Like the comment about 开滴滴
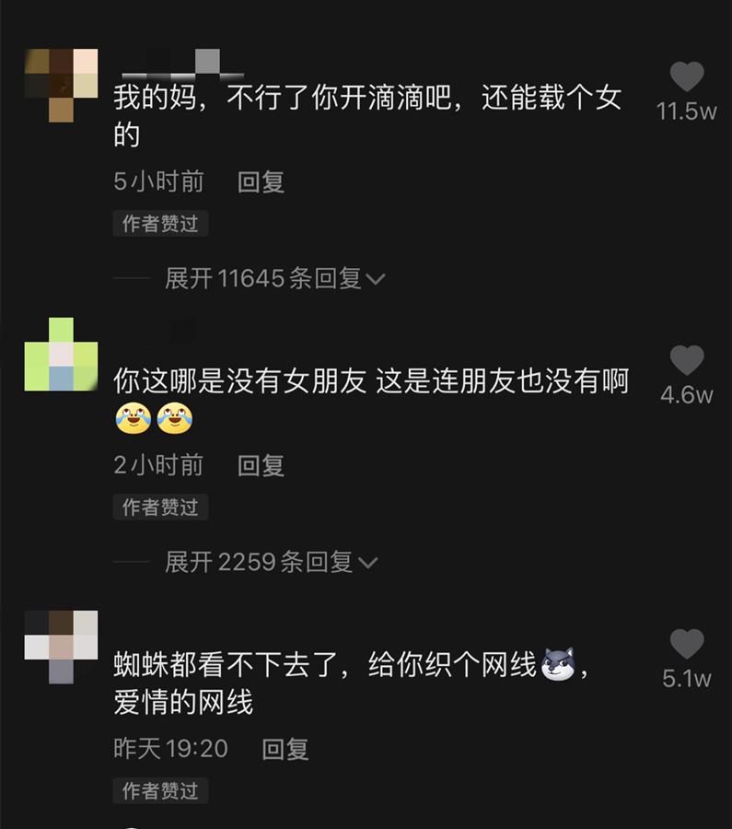This screenshot has width=732, height=829. [x=687, y=77]
